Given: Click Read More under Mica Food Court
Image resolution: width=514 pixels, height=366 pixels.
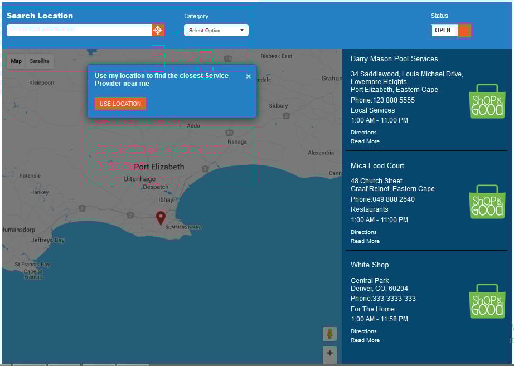Looking at the screenshot, I should coord(365,241).
